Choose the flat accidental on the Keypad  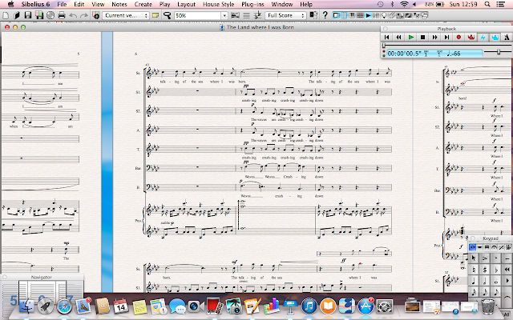[496, 270]
